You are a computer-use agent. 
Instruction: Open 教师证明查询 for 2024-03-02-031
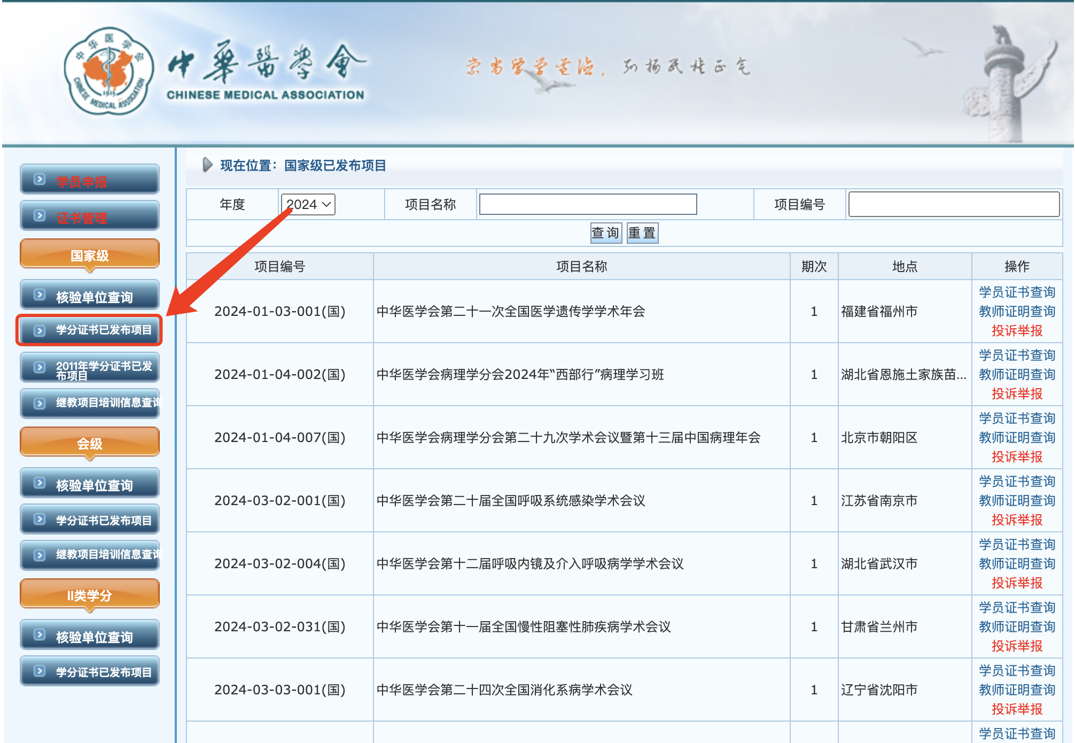[1017, 627]
